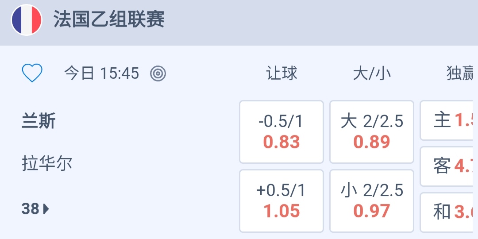Tap the French flag icon
Viewport: 478px width, 239px height.
pyautogui.click(x=27, y=20)
